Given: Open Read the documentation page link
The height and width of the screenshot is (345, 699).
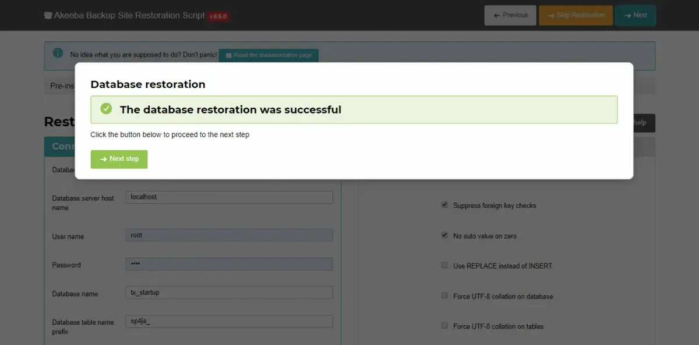Looking at the screenshot, I should coord(269,55).
